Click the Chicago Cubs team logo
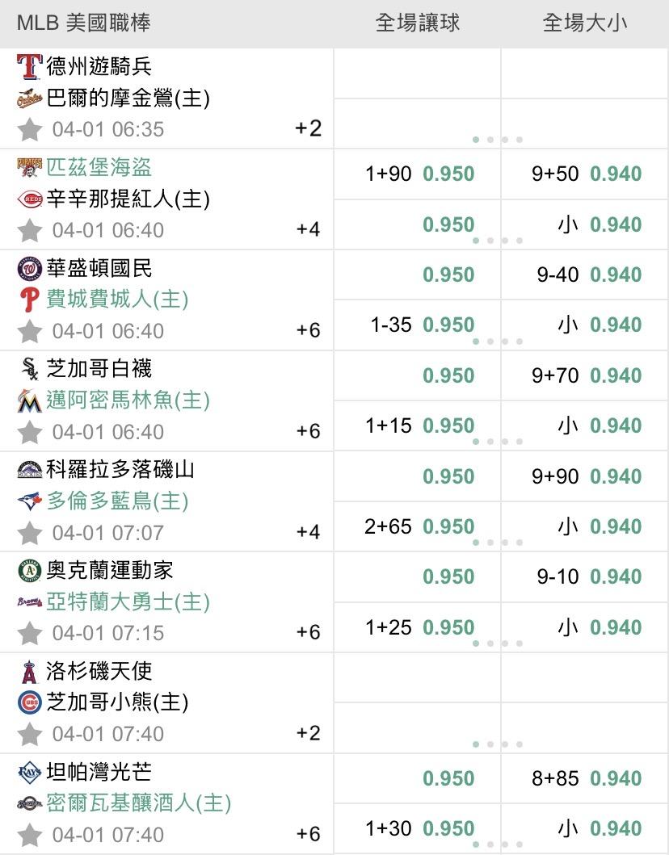 pos(29,702)
